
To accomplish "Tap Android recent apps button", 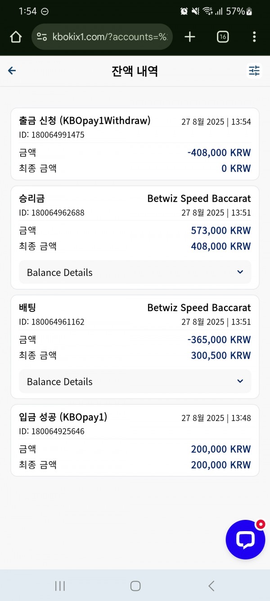I will point(59,586).
